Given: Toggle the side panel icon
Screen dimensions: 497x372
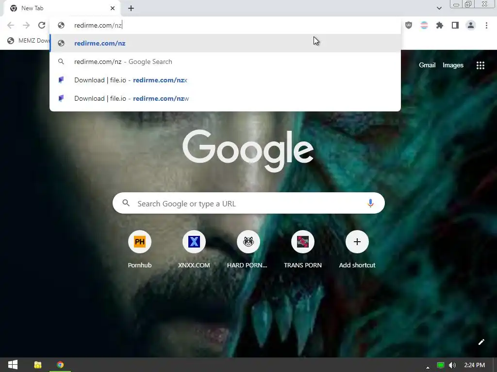Looking at the screenshot, I should click(x=455, y=25).
